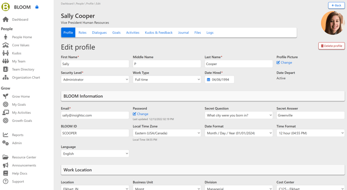Click the Core Values icon

pos(6,45)
